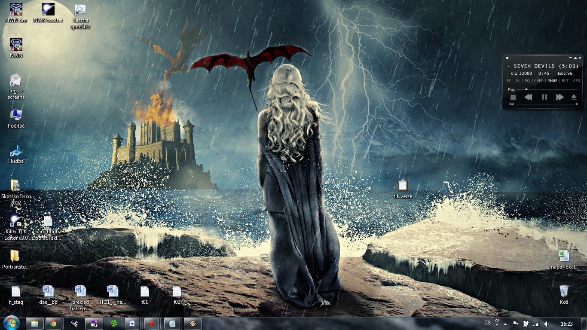Show hidden system tray icons
Image resolution: width=587 pixels, height=330 pixels.
pos(505,324)
